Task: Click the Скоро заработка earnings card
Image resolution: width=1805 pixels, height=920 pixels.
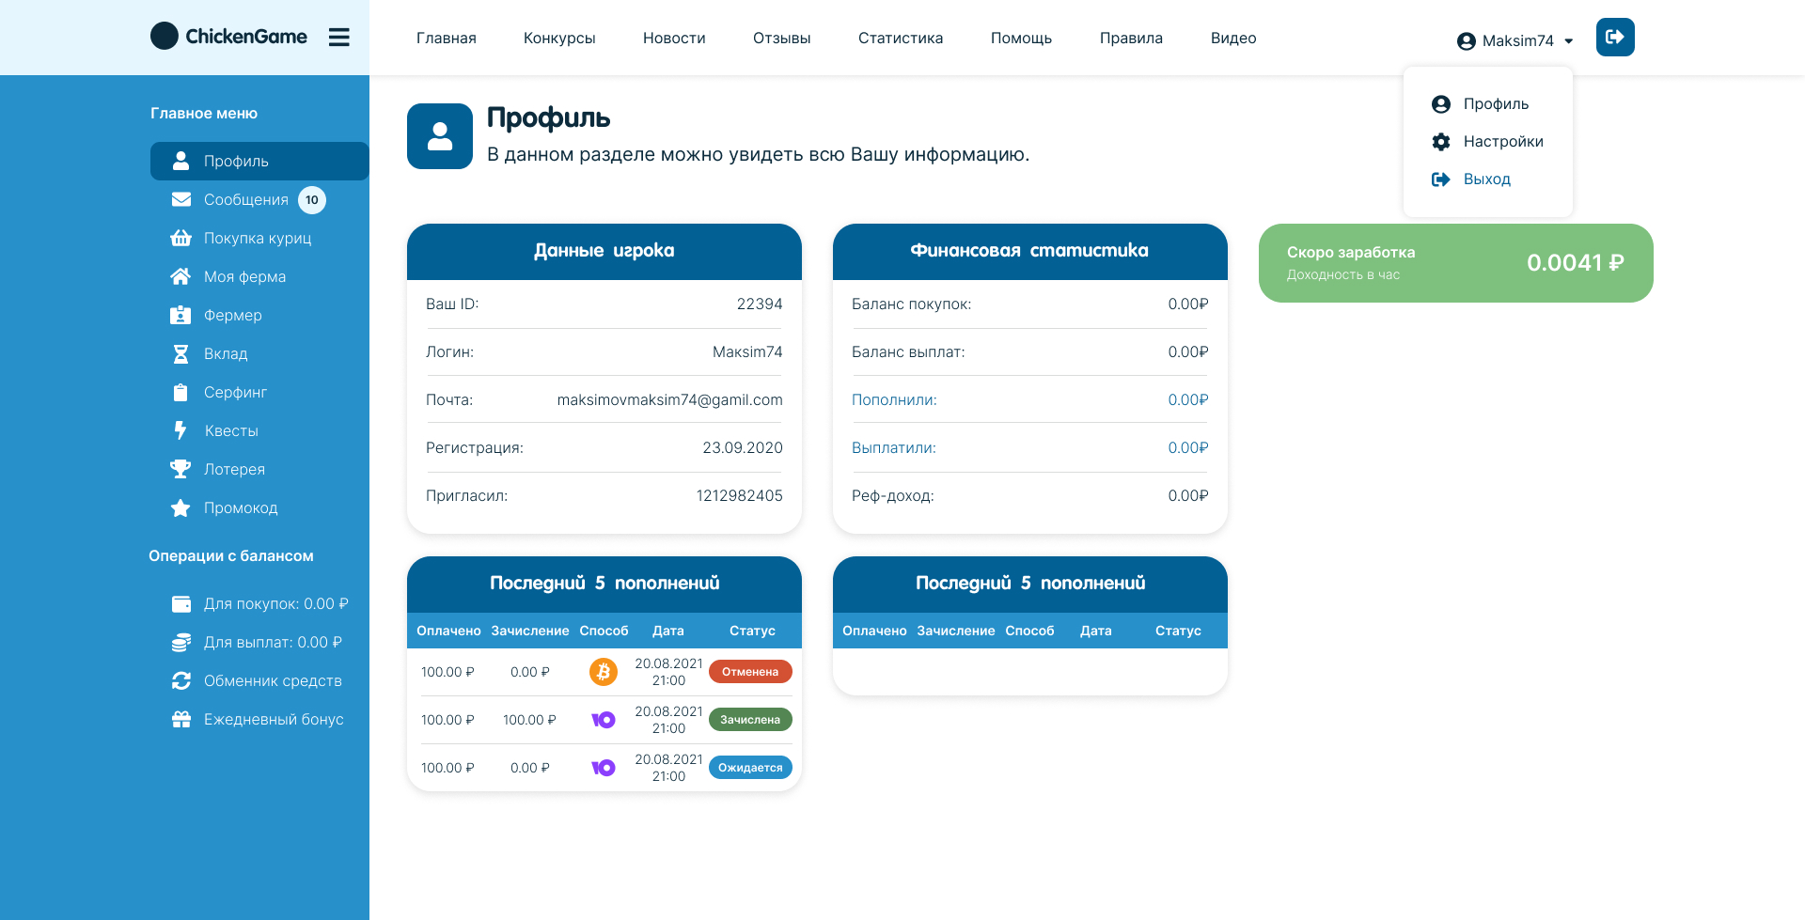Action: (1455, 263)
